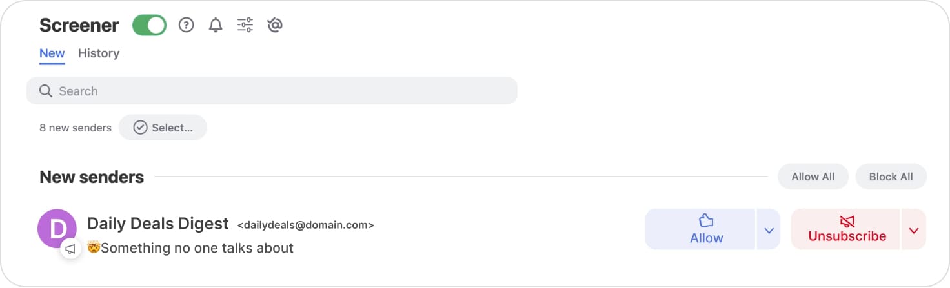Image resolution: width=950 pixels, height=288 pixels.
Task: Open the Screener filter sliders settings
Action: pos(245,26)
